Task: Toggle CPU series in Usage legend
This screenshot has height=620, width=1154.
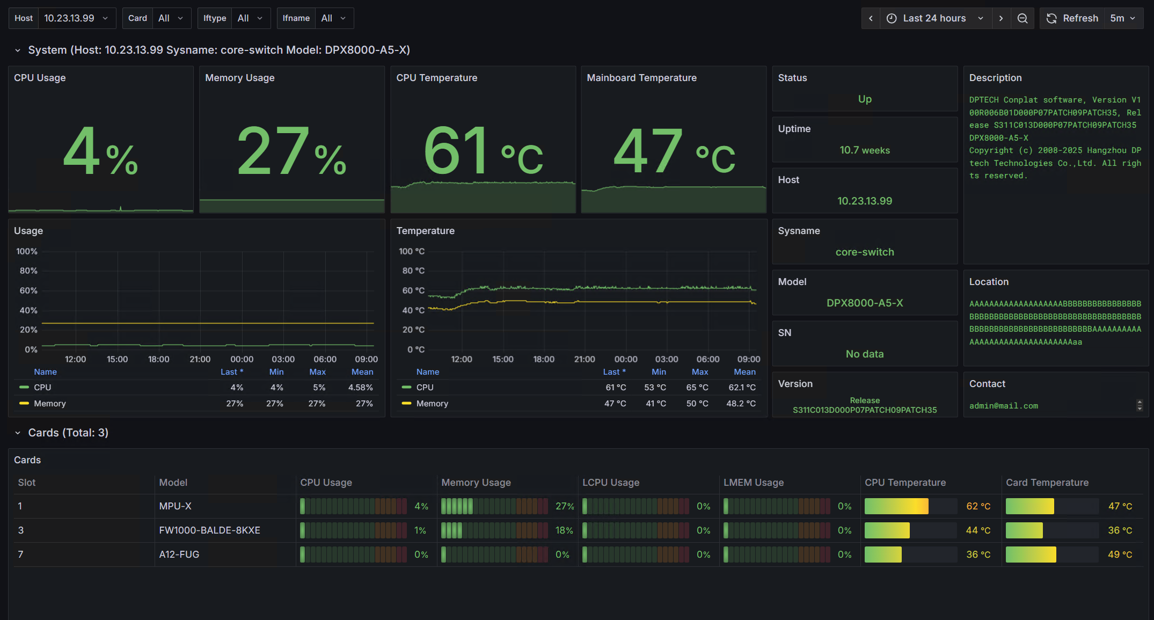Action: [42, 388]
